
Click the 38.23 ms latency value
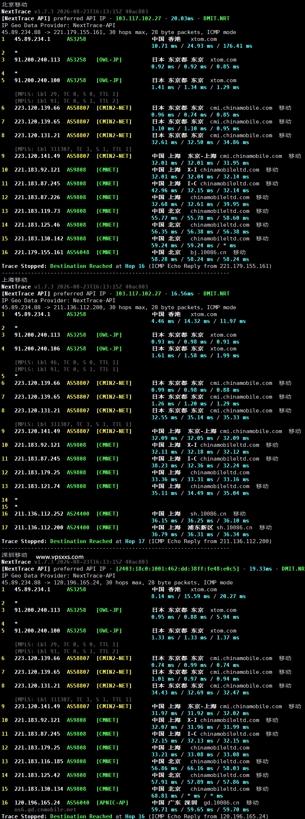click(164, 466)
